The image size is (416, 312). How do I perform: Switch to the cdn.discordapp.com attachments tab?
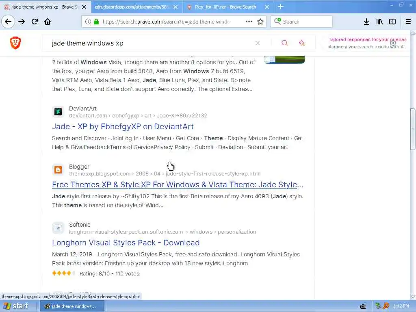click(x=132, y=7)
